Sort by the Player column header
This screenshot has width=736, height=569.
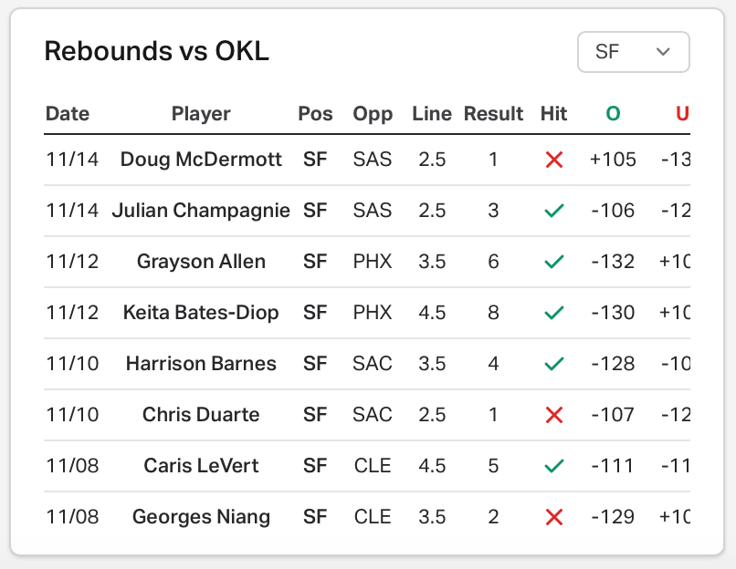[x=201, y=114]
